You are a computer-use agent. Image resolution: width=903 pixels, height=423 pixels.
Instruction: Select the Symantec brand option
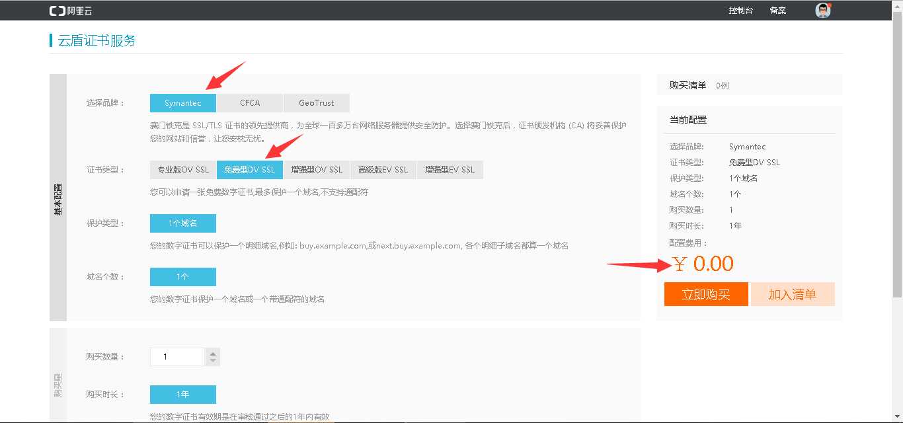(183, 103)
